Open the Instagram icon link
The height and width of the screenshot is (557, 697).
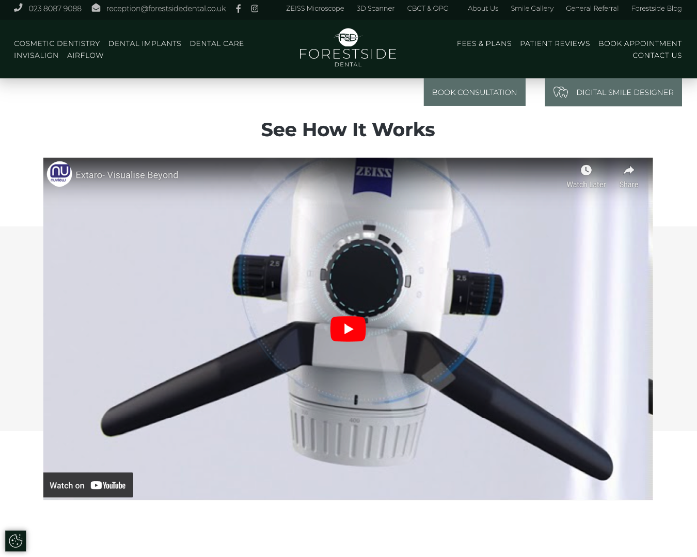(x=255, y=9)
